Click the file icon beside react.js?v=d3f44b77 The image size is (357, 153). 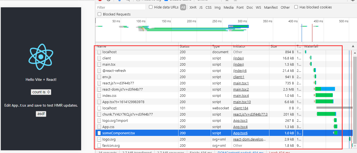[x=99, y=83]
